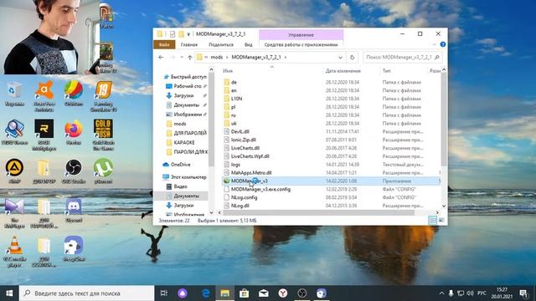
Task: Open recent locations dropdown near navigation arrows
Action: point(182,58)
